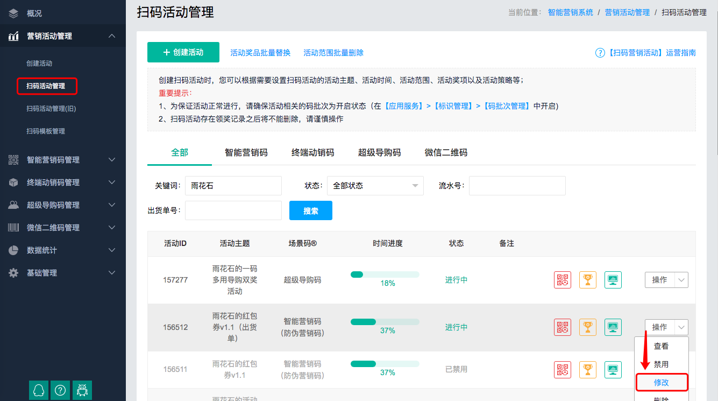Screen dimensions: 718x401
Task: Expand the 基础管理 section chevron
Action: tap(112, 273)
